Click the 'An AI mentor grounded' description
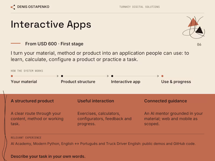Image resolution: width=215 pixels, height=161 pixels. (173, 119)
